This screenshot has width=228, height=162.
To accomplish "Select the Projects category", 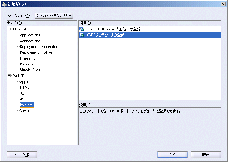I will 27,64.
